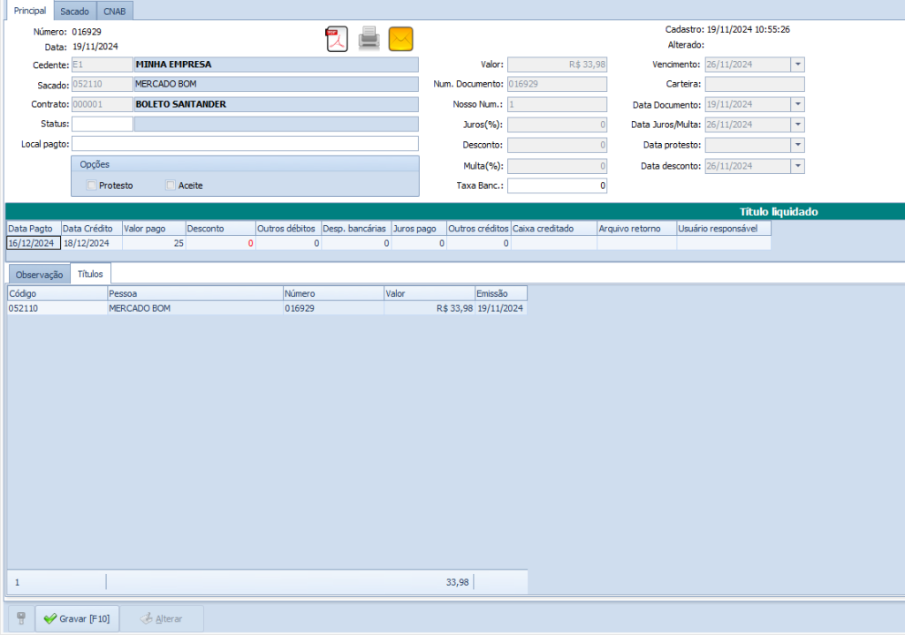Screen dimensions: 905x635
Task: Click the Alterar button
Action: click(162, 618)
